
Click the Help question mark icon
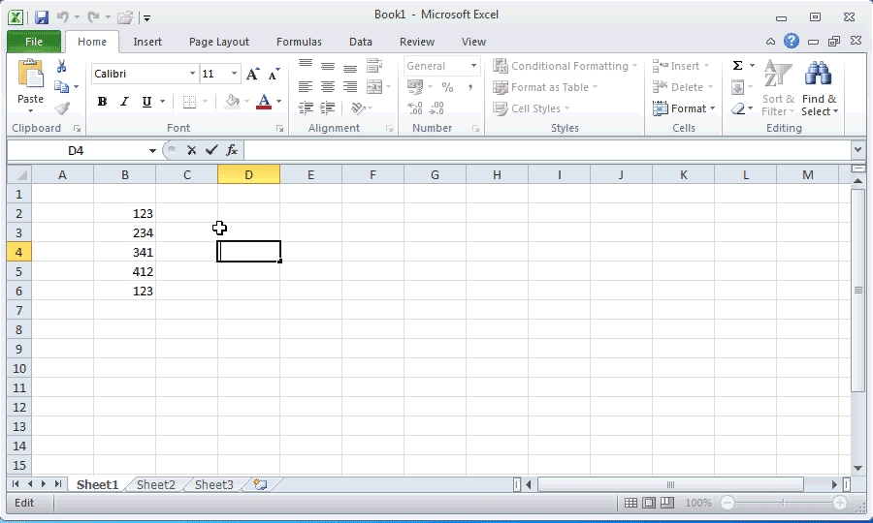coord(792,42)
